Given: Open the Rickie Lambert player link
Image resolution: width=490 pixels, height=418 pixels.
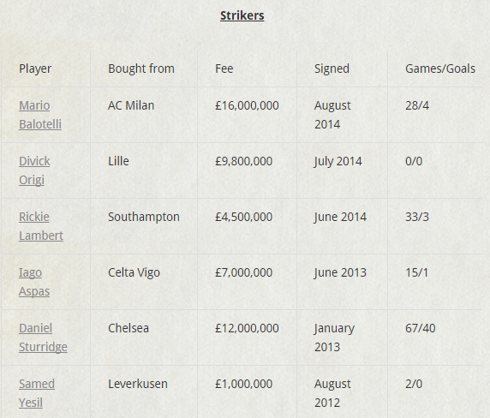Looking at the screenshot, I should tap(41, 226).
